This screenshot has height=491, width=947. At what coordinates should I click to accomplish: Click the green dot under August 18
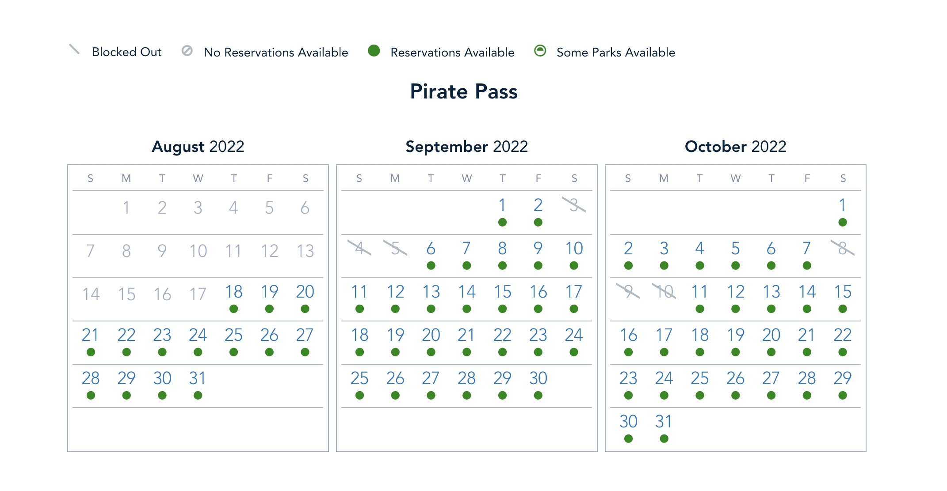click(x=234, y=309)
